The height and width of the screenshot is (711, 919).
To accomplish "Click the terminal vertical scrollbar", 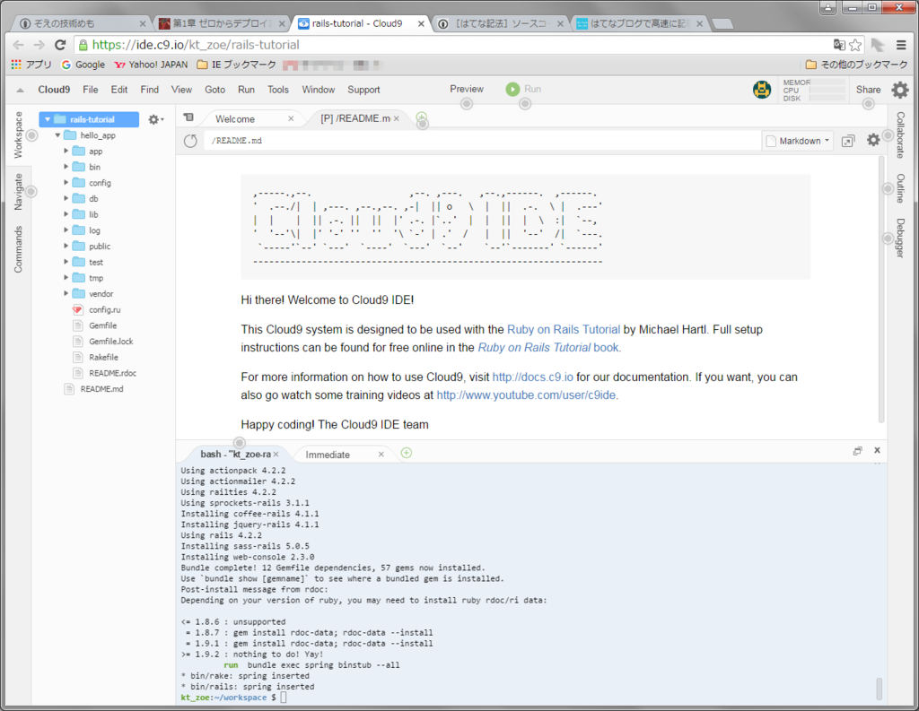I will [880, 689].
